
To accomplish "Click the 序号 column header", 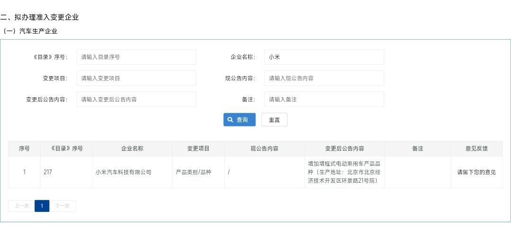I will pos(24,149).
